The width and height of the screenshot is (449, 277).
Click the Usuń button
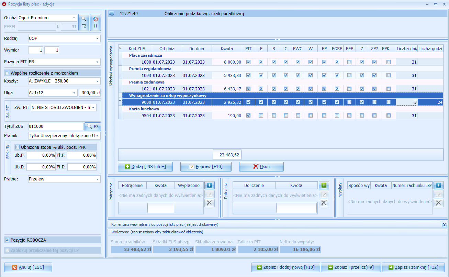261,167
